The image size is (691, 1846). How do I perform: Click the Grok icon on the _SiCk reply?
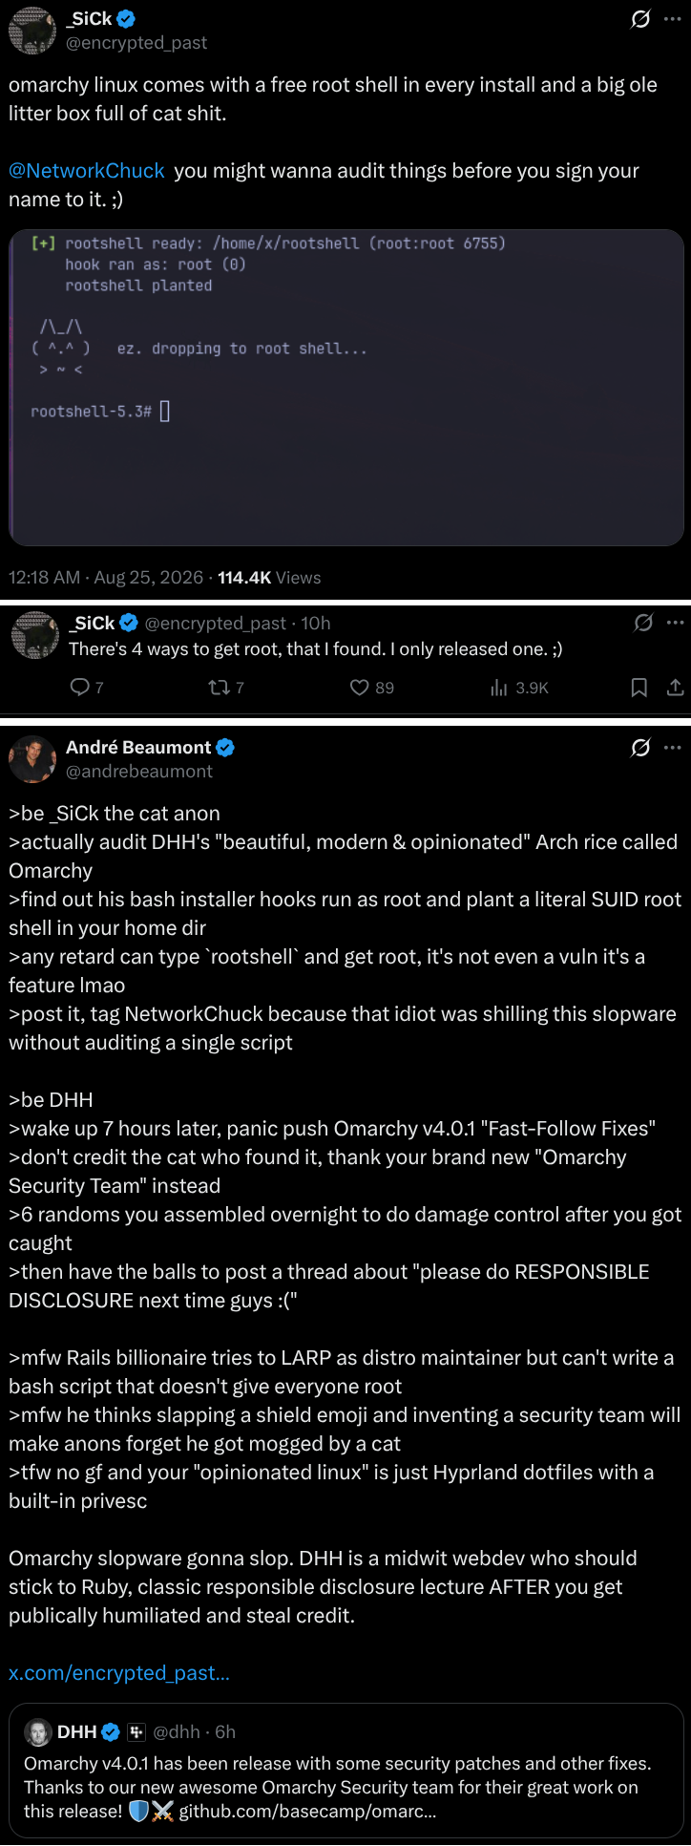643,623
